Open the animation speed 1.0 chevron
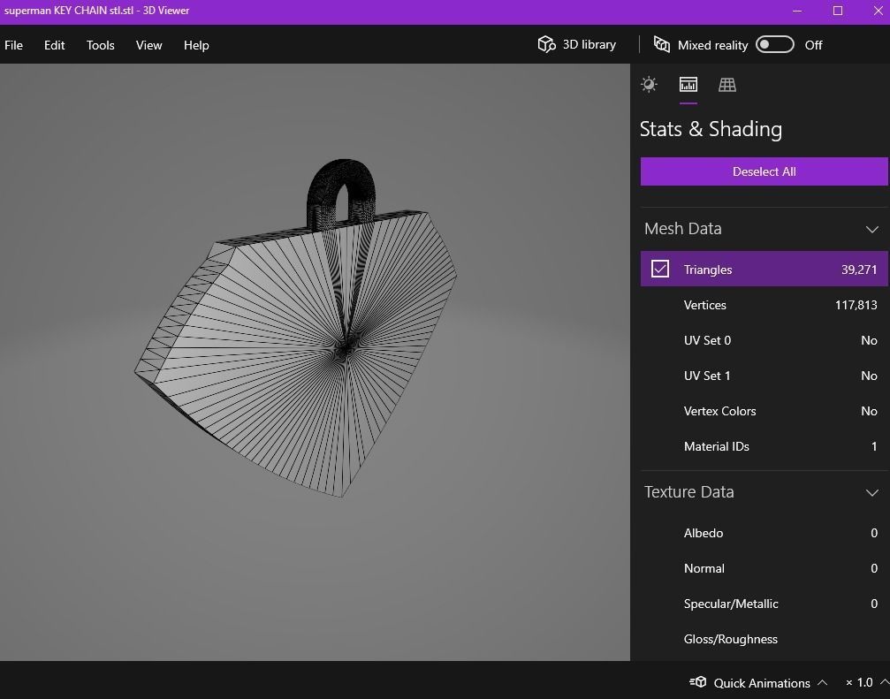This screenshot has width=890, height=699. click(884, 682)
